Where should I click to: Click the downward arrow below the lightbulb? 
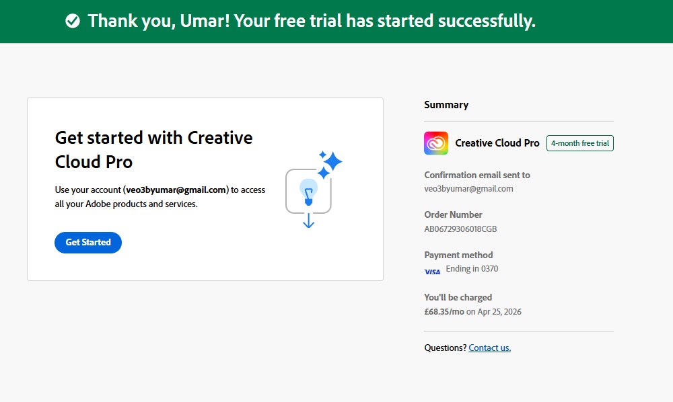pyautogui.click(x=309, y=220)
